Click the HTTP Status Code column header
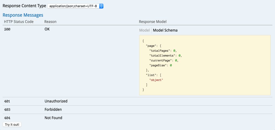This screenshot has height=130, width=275. (19, 22)
